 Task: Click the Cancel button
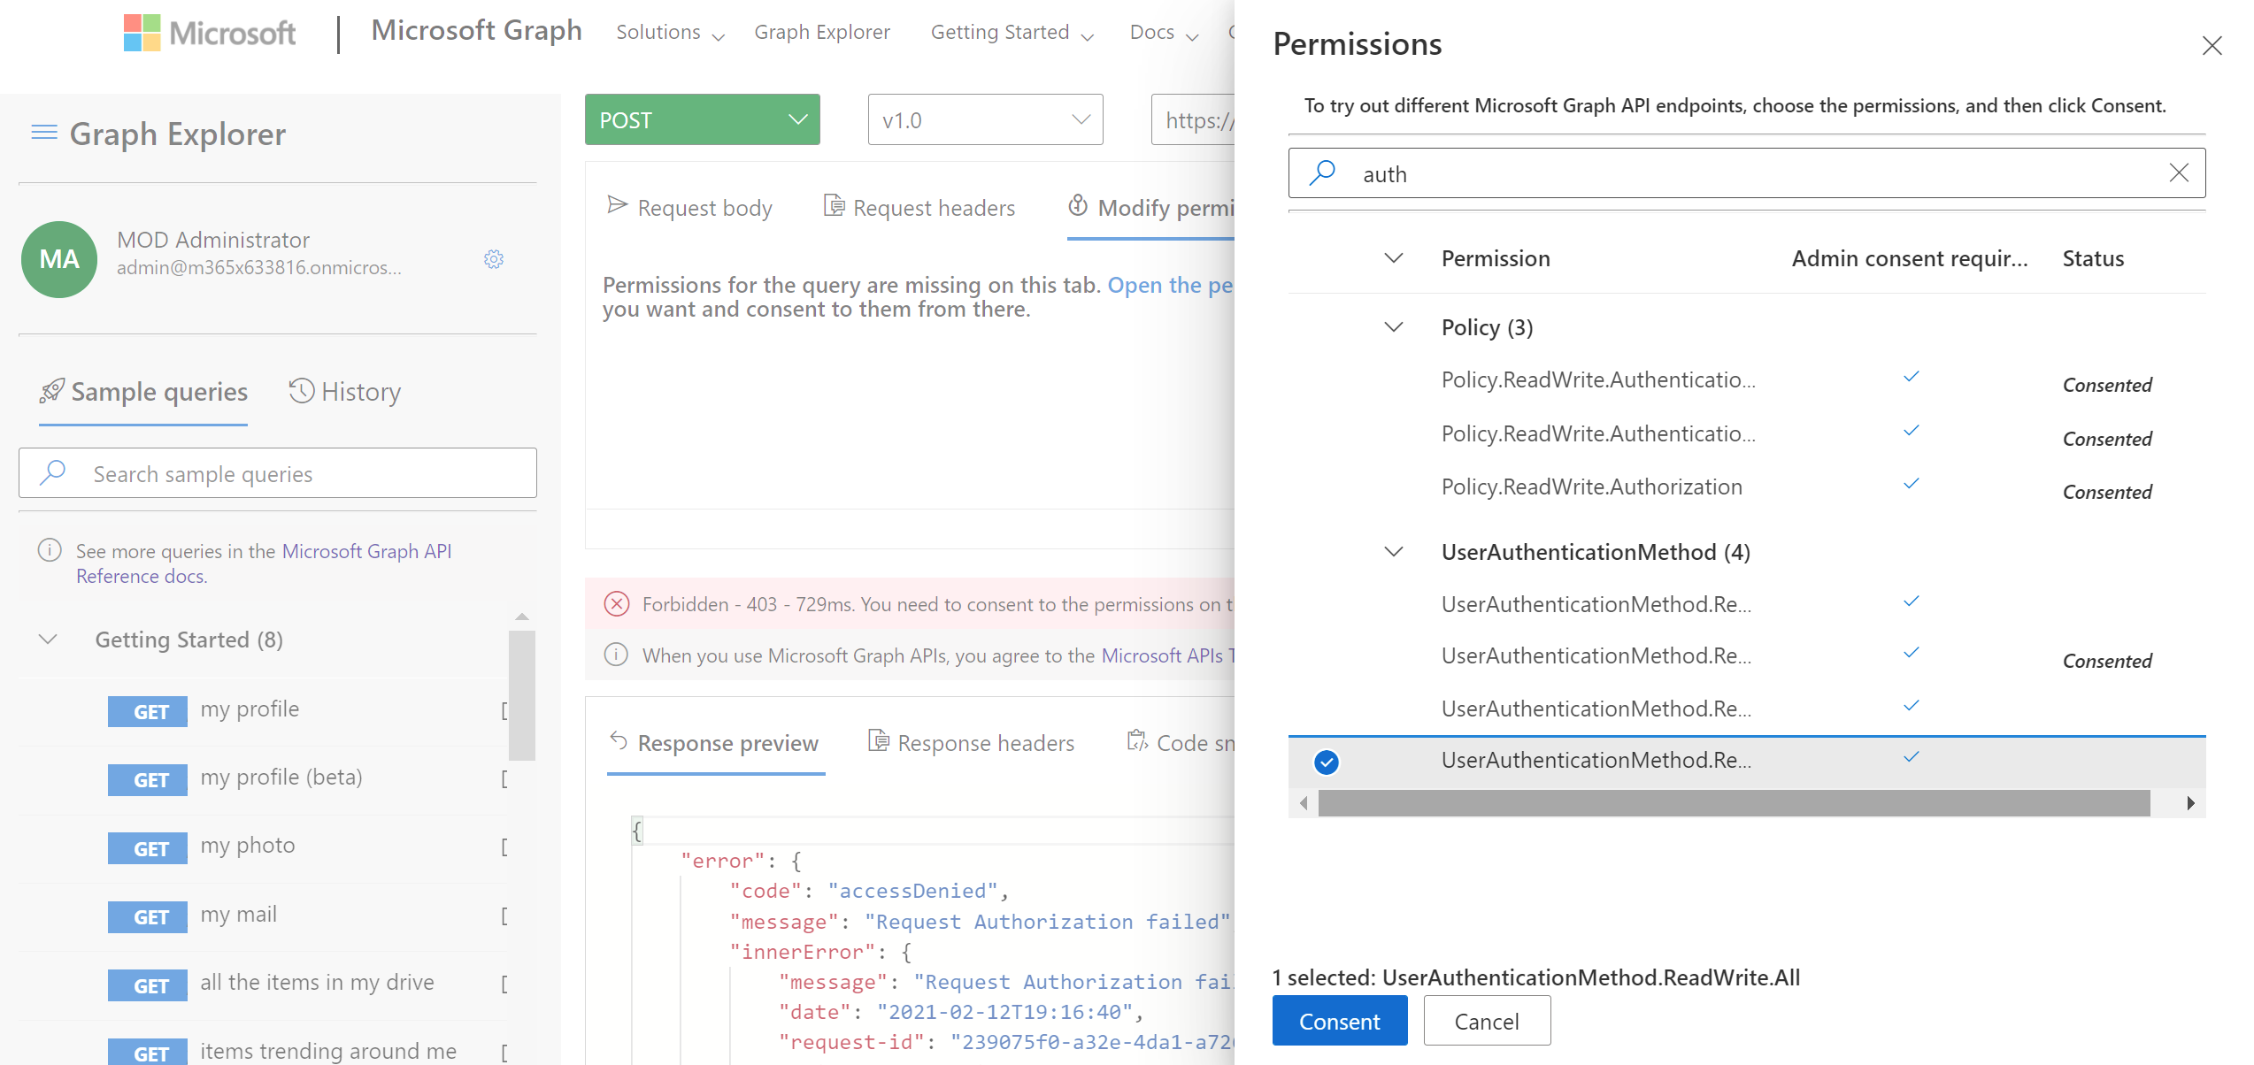coord(1487,1021)
